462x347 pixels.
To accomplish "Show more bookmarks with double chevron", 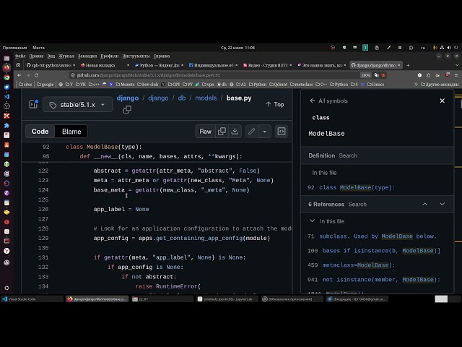I will click(x=416, y=85).
